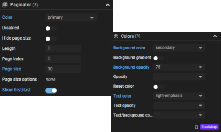
Task: Click the Length input field
Action: pyautogui.click(x=63, y=48)
